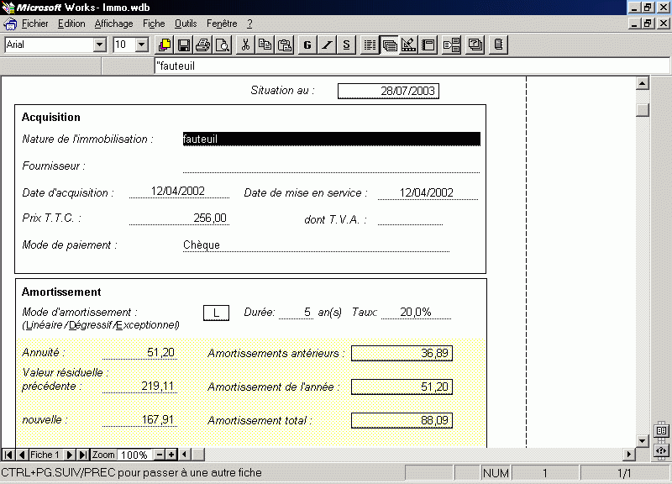Select the Date de mise en service value
Image resolution: width=672 pixels, height=484 pixels.
coord(428,192)
